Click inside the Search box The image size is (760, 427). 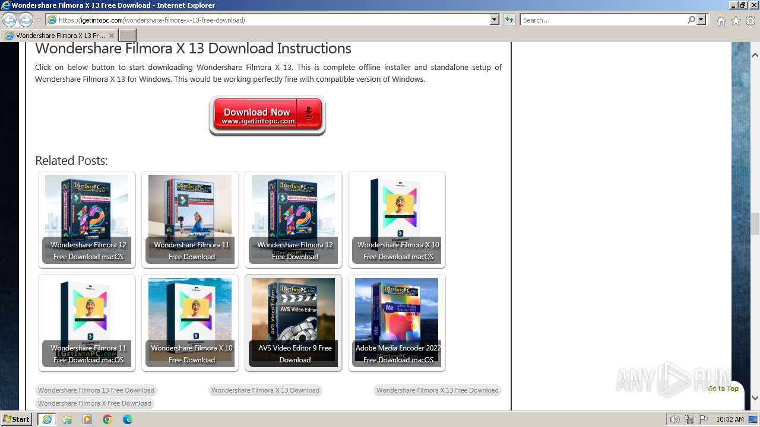click(603, 20)
